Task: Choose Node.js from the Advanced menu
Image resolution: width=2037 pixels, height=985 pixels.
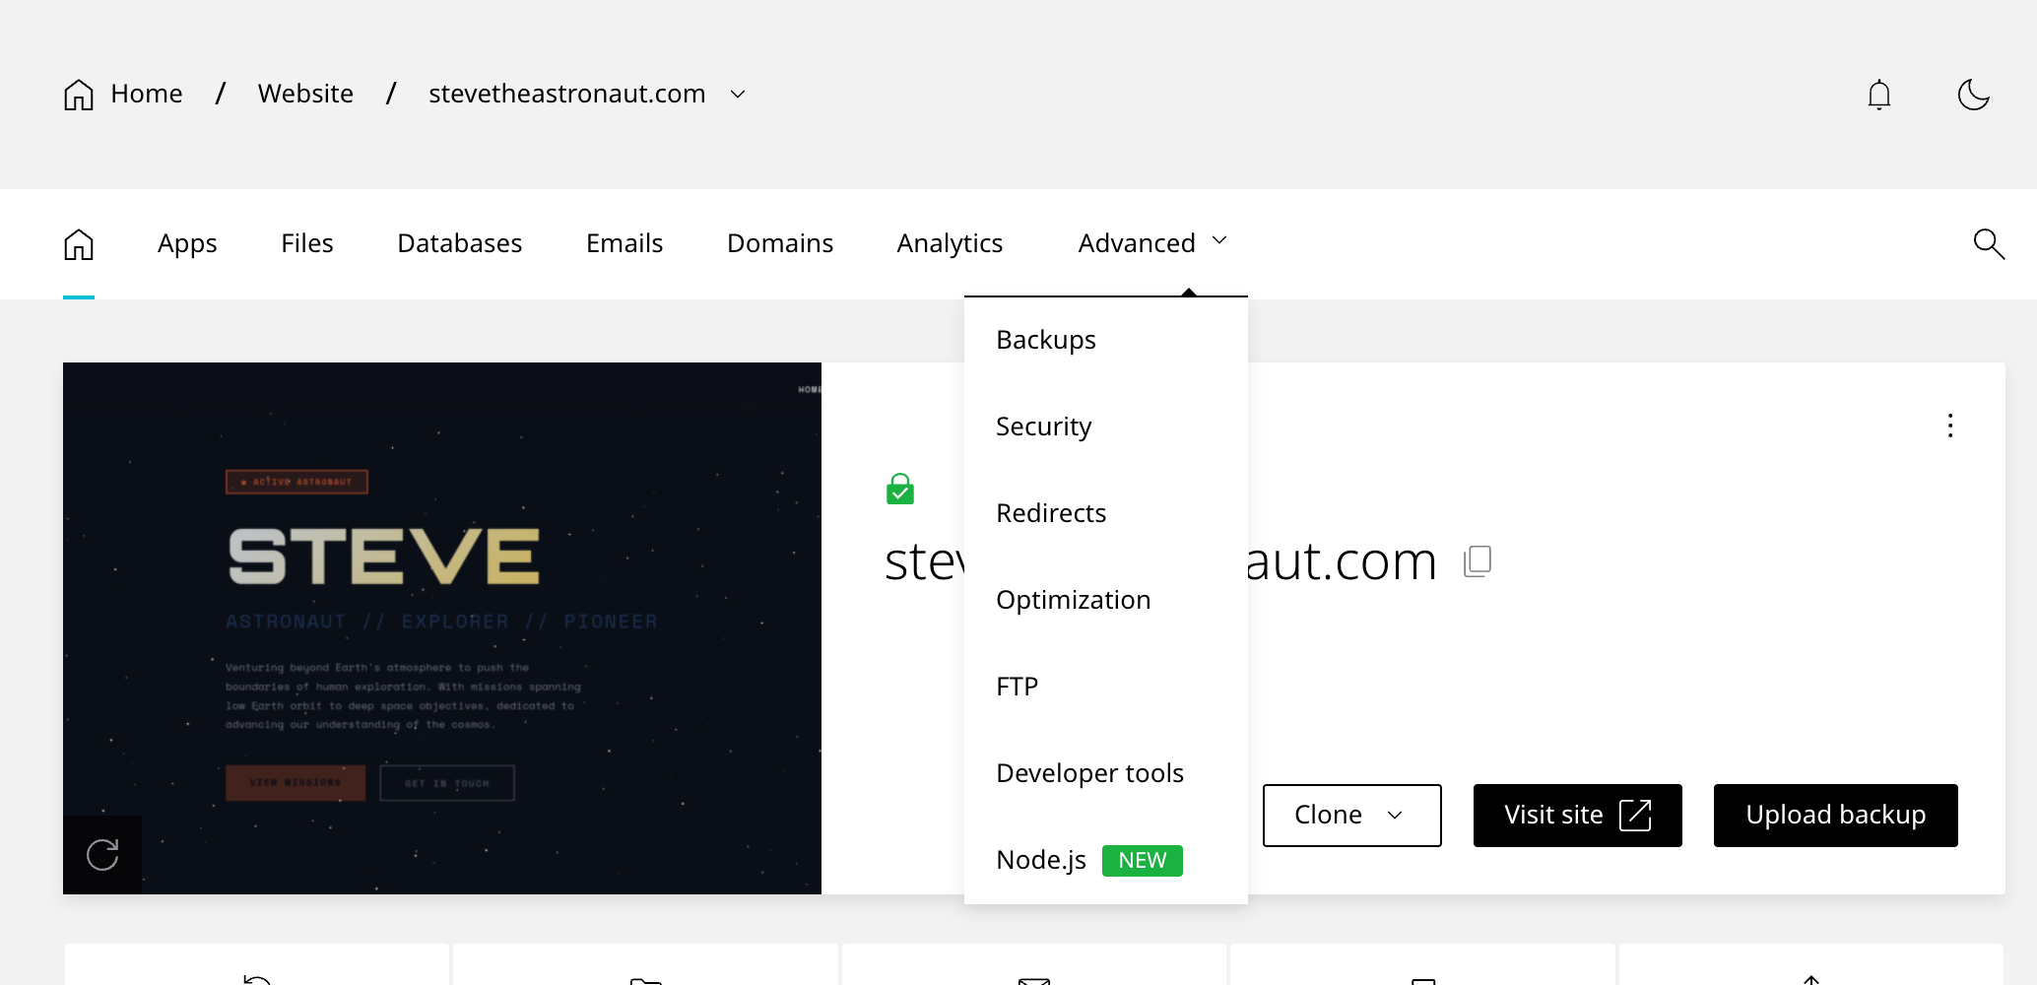Action: pyautogui.click(x=1041, y=860)
